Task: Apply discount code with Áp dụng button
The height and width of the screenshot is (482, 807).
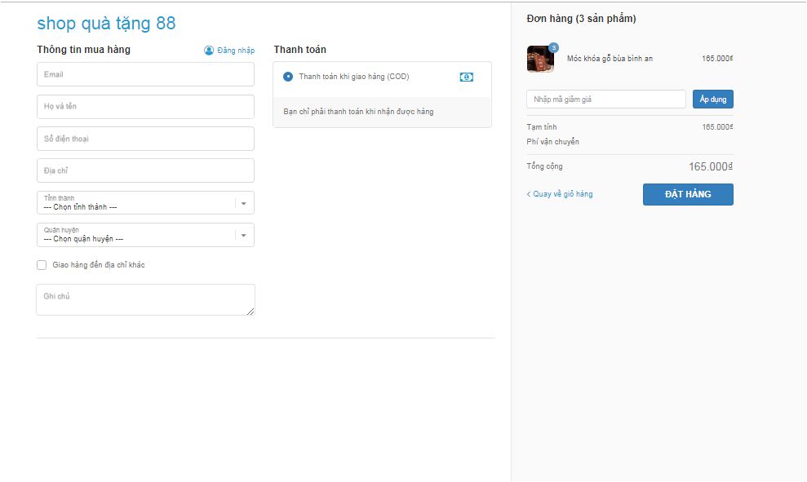Action: click(712, 99)
